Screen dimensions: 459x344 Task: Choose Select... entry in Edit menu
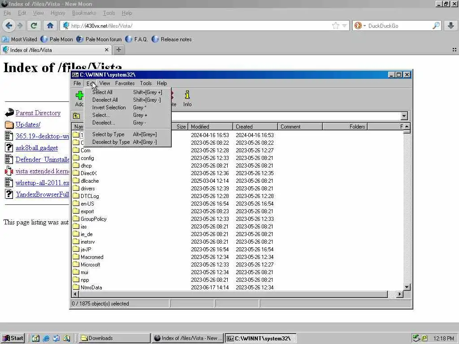pos(127,115)
